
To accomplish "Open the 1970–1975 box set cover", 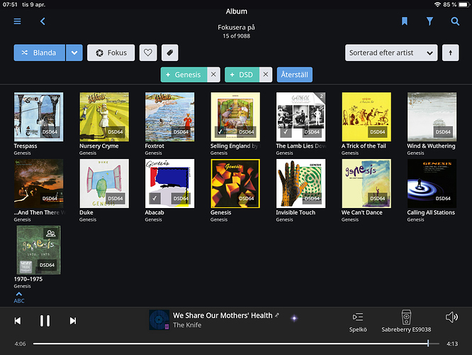I will click(38, 250).
